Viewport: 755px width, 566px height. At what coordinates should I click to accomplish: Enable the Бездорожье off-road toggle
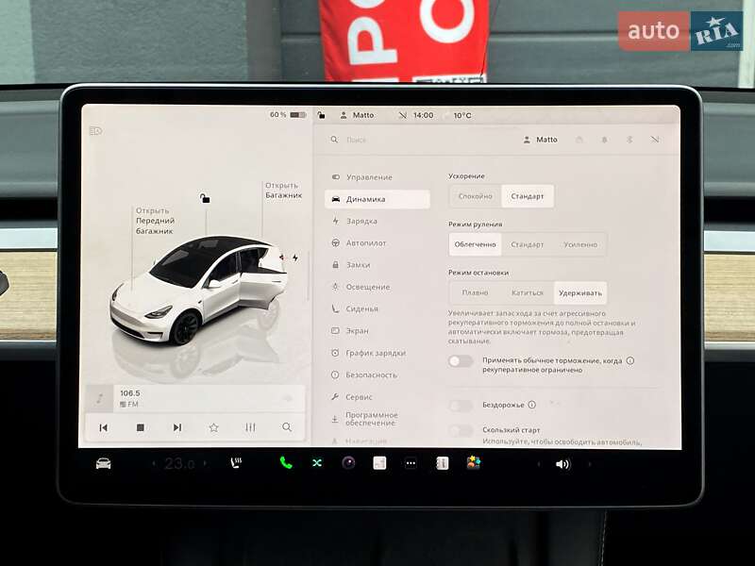461,406
